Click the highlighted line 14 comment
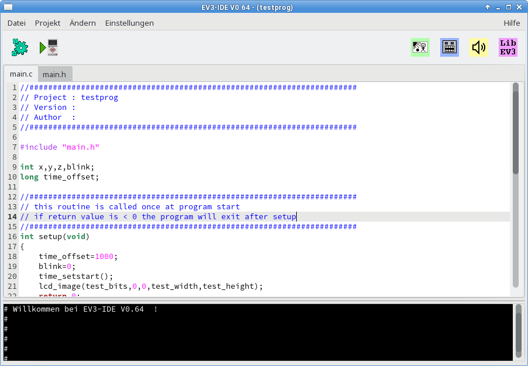 [x=158, y=217]
